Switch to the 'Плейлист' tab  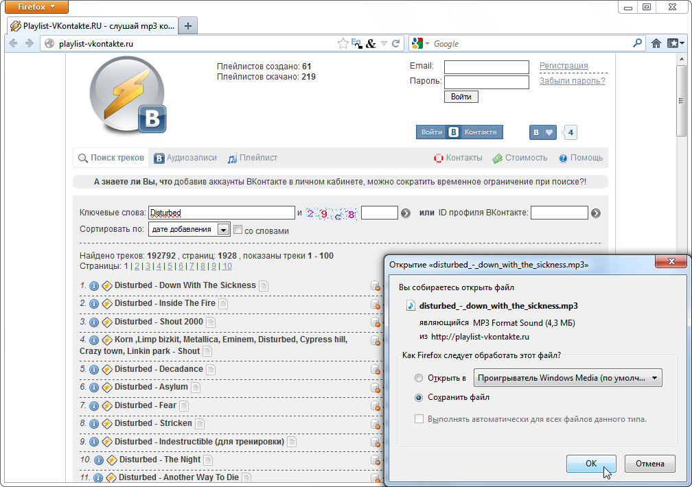(253, 158)
